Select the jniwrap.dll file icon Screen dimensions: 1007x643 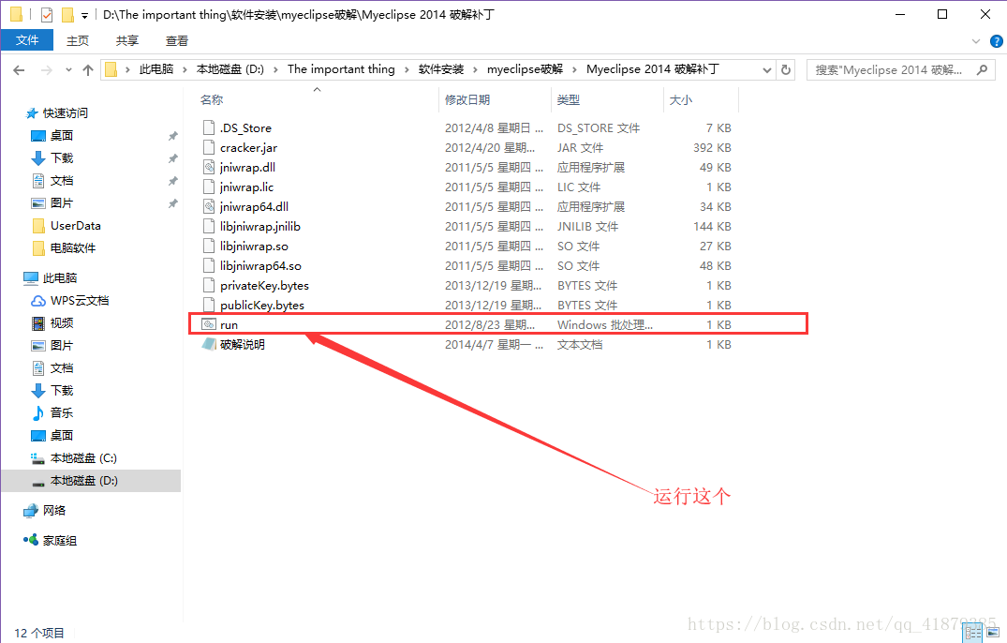pos(209,168)
